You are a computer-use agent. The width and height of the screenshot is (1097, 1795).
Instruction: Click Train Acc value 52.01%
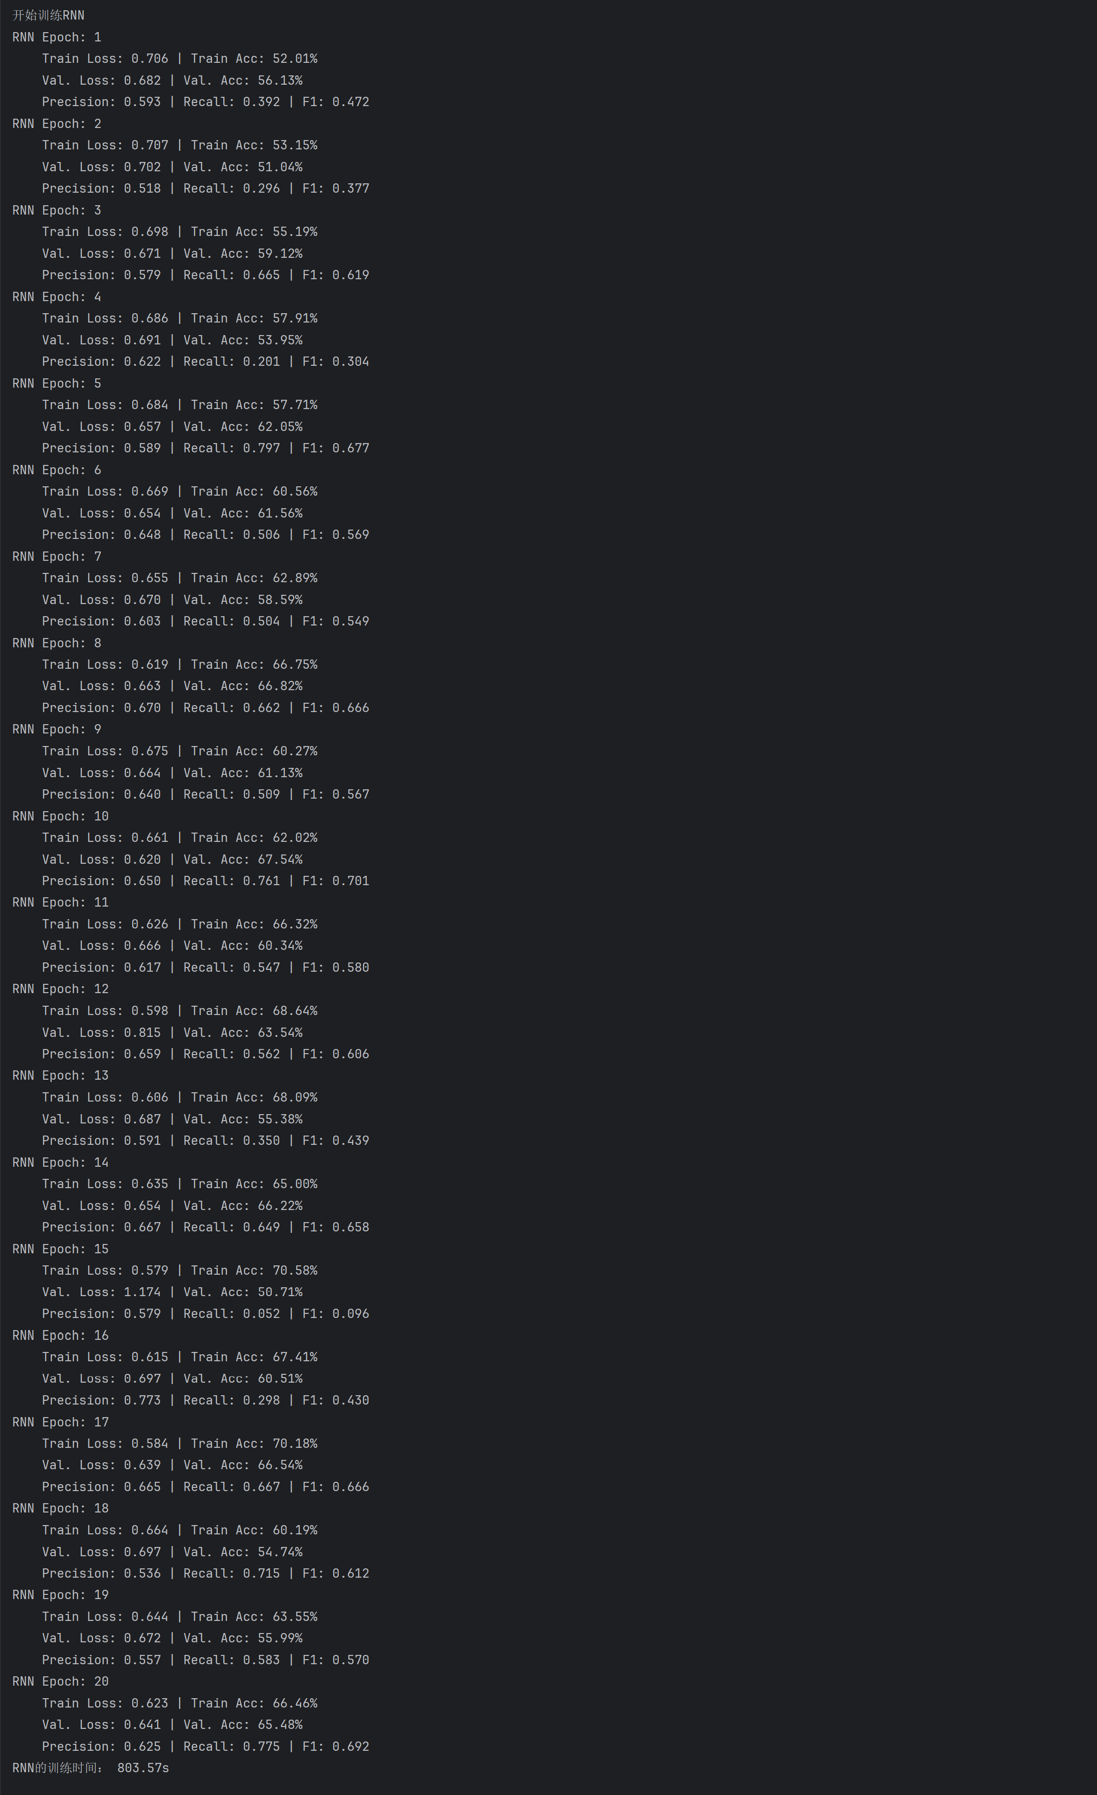(x=295, y=58)
